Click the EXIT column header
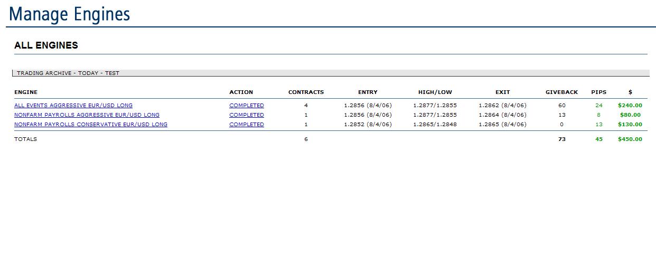Screen dimensions: 656x264 tap(503, 92)
